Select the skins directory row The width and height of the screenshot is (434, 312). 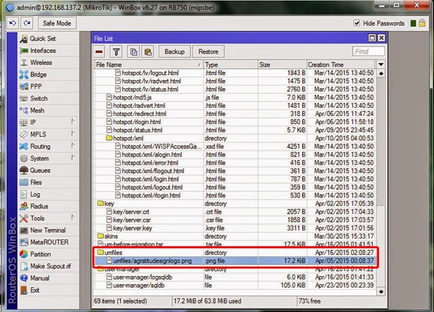[235, 236]
